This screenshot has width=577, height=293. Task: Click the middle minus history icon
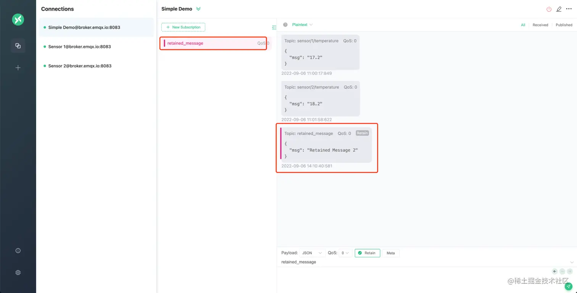coord(562,271)
